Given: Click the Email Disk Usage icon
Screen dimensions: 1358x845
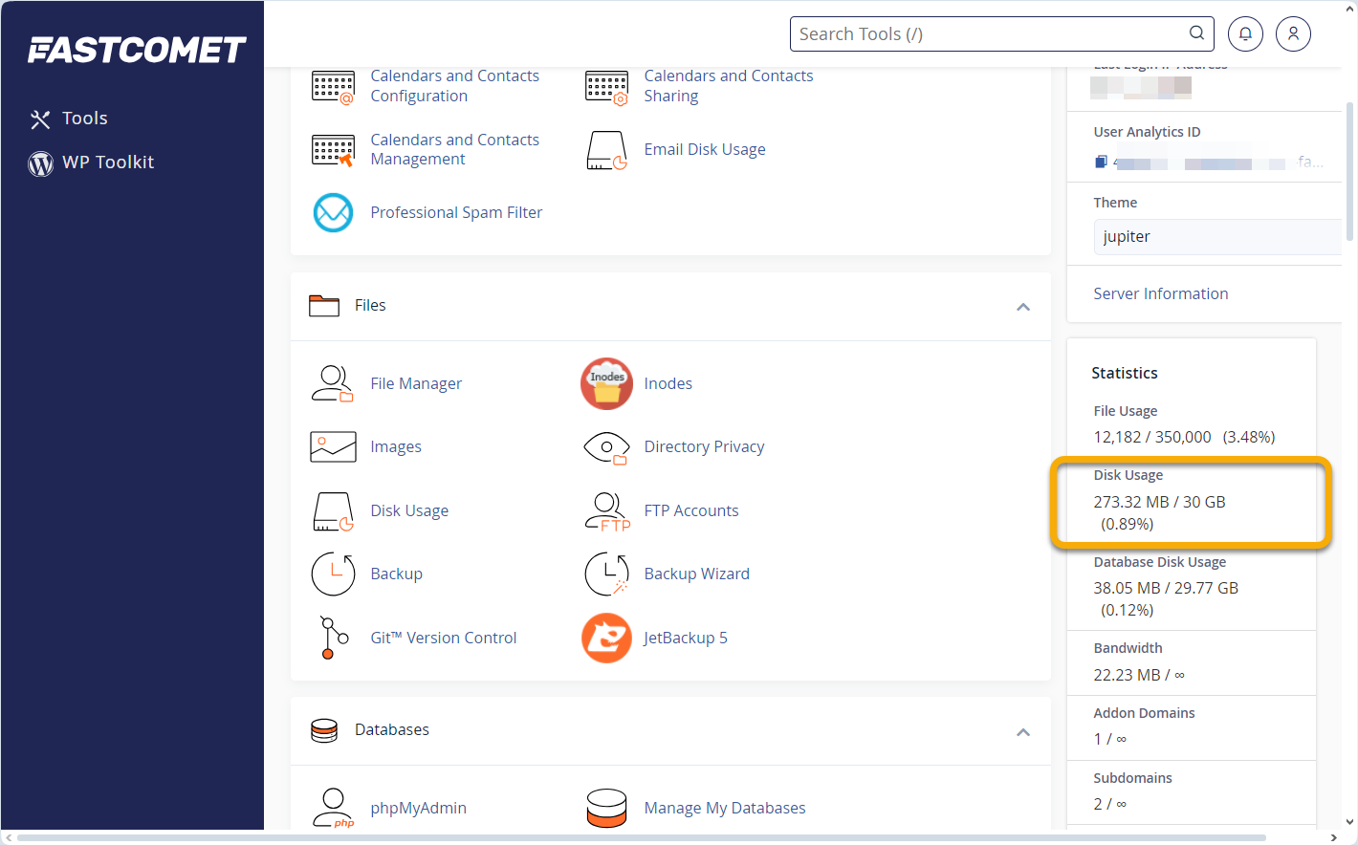Looking at the screenshot, I should click(607, 150).
